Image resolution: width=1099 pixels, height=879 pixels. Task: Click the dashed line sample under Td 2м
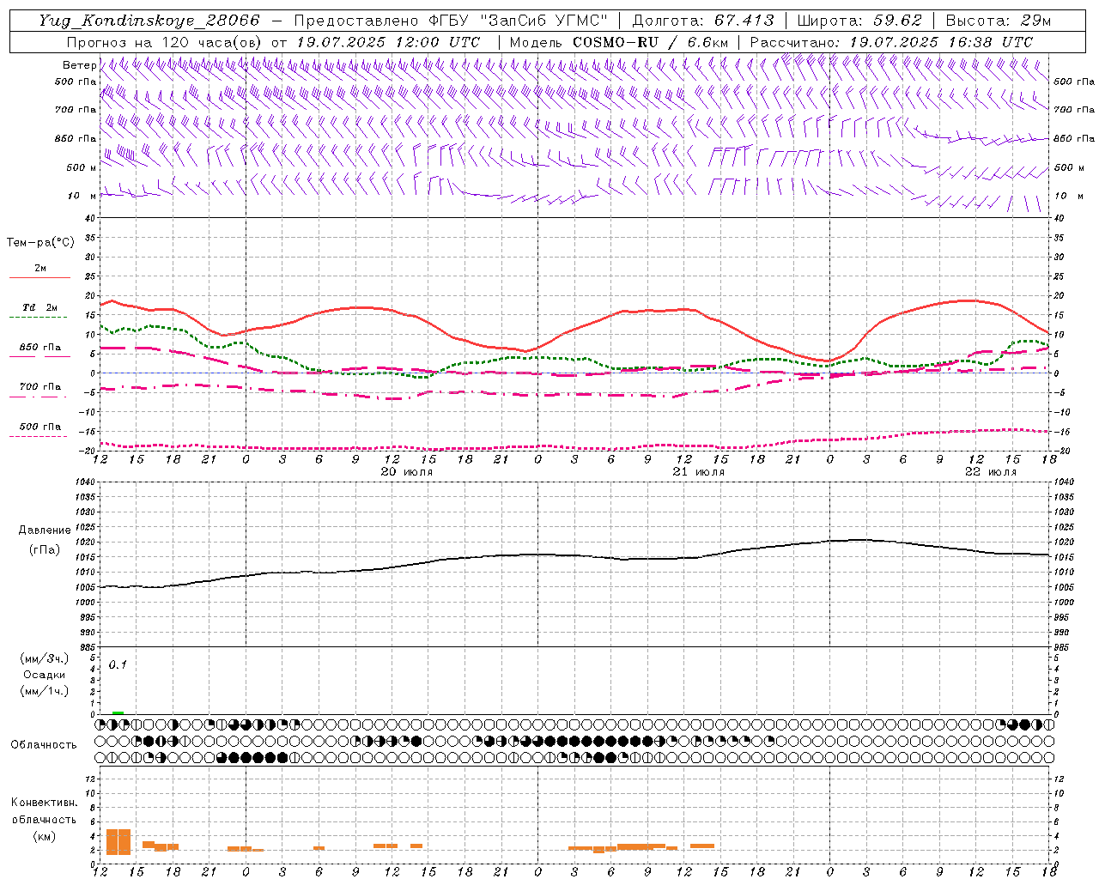pyautogui.click(x=38, y=318)
